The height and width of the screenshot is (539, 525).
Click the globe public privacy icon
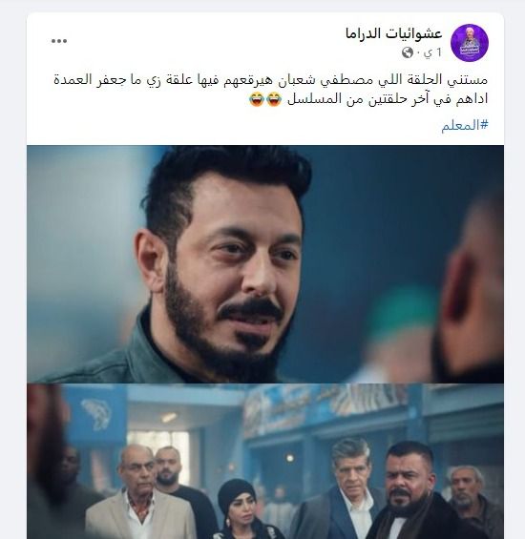pyautogui.click(x=408, y=52)
